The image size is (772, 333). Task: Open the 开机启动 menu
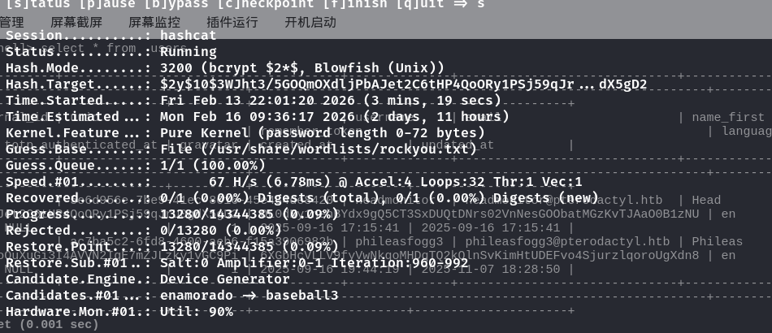pyautogui.click(x=310, y=23)
